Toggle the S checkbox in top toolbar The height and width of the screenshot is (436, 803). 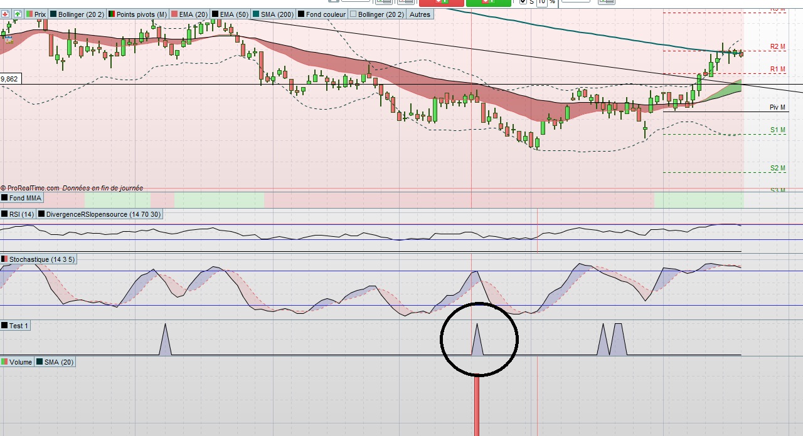pyautogui.click(x=523, y=2)
